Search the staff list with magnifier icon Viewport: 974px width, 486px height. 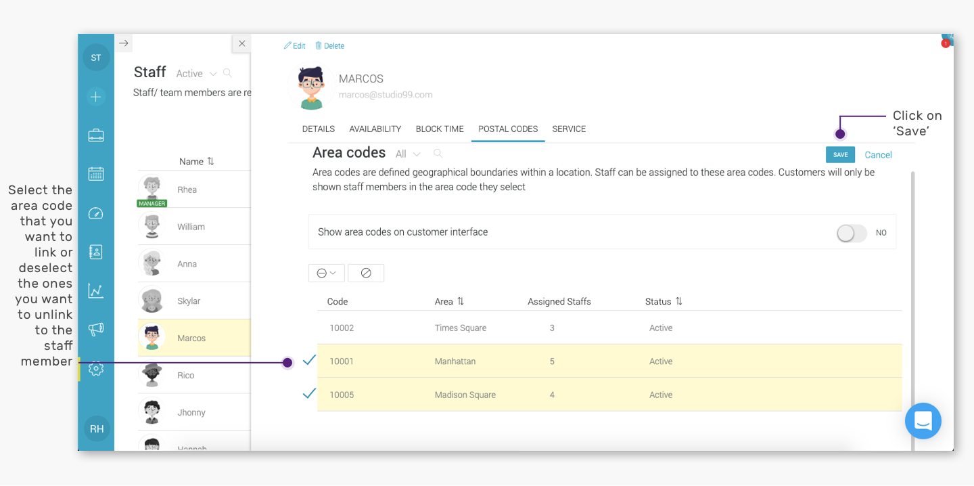coord(227,73)
